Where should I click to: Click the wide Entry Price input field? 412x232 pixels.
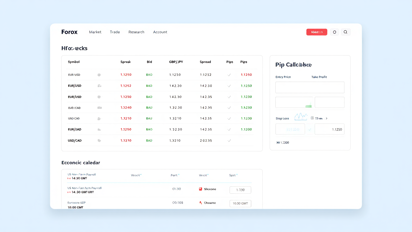pyautogui.click(x=310, y=87)
